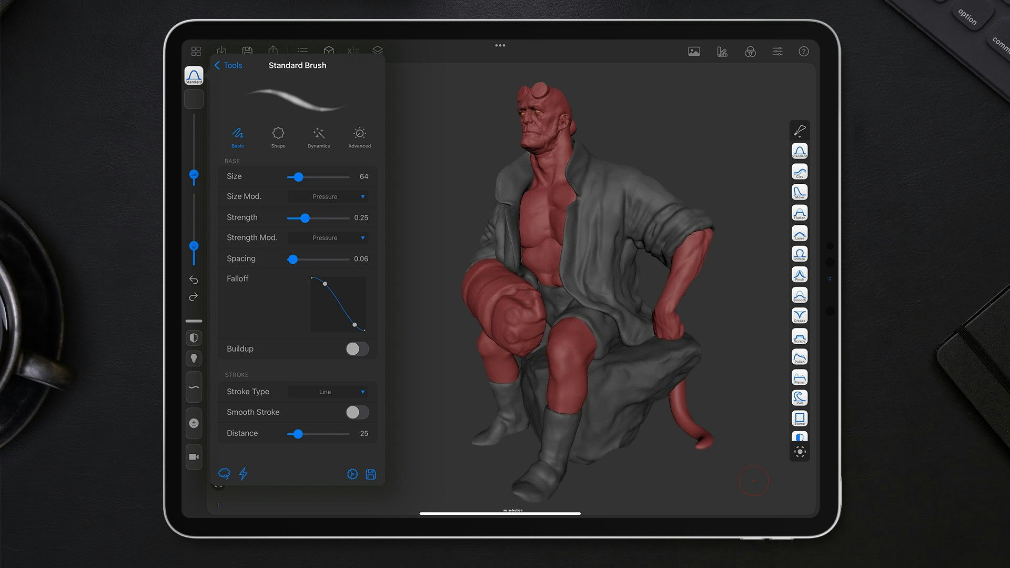
Task: Tap the share/export icon in top toolbar
Action: 273,50
